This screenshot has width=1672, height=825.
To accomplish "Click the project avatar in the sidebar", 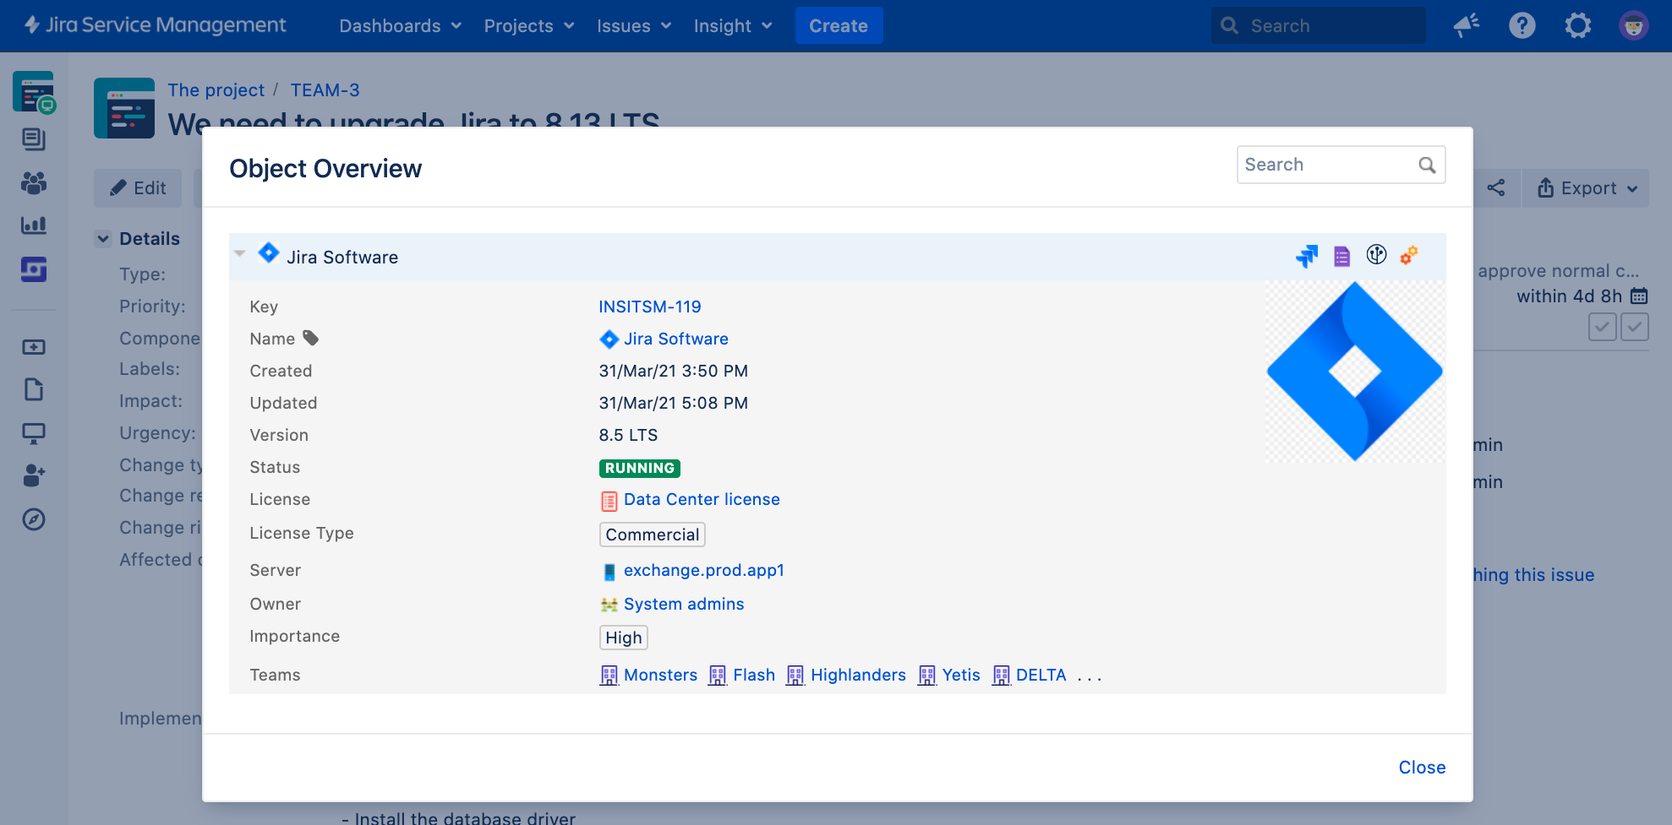I will click(x=34, y=92).
